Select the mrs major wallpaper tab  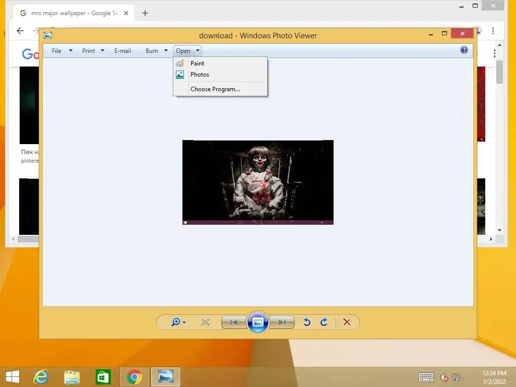coord(74,13)
